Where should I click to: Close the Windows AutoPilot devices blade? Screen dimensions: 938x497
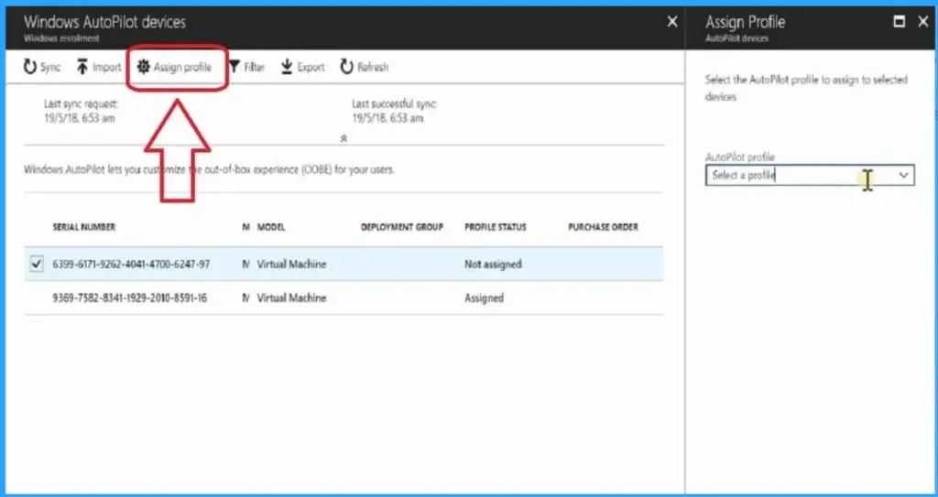(672, 22)
